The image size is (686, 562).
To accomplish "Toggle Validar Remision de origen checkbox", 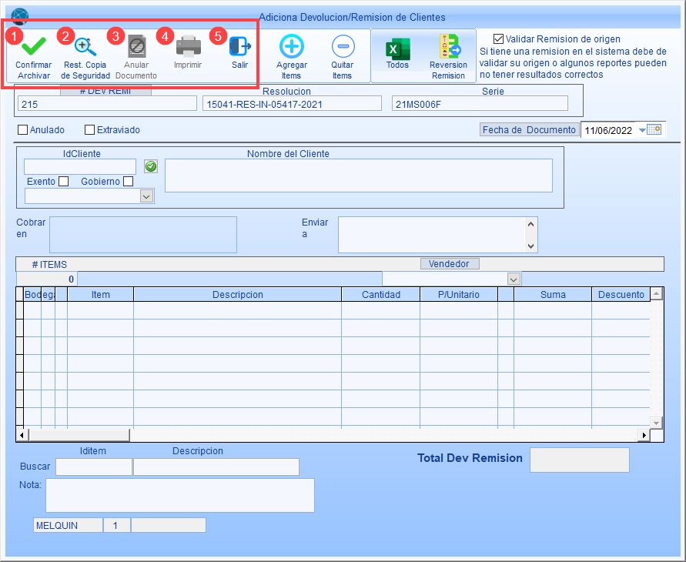I will (x=498, y=39).
